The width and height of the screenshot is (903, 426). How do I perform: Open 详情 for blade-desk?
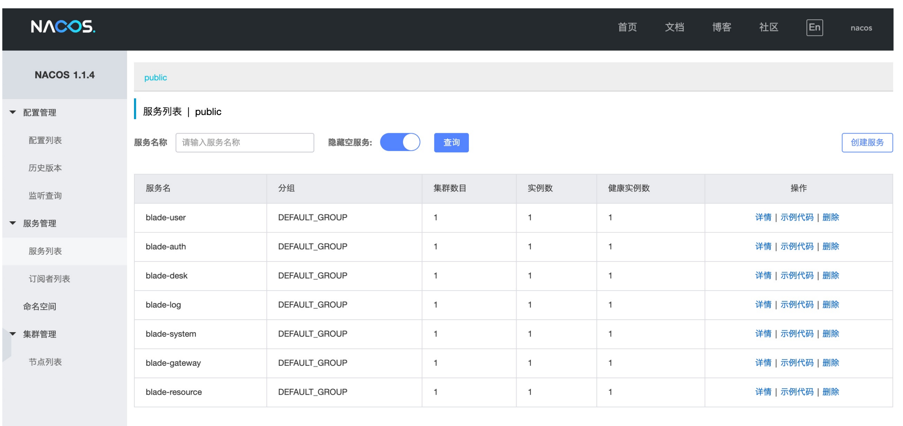point(763,276)
